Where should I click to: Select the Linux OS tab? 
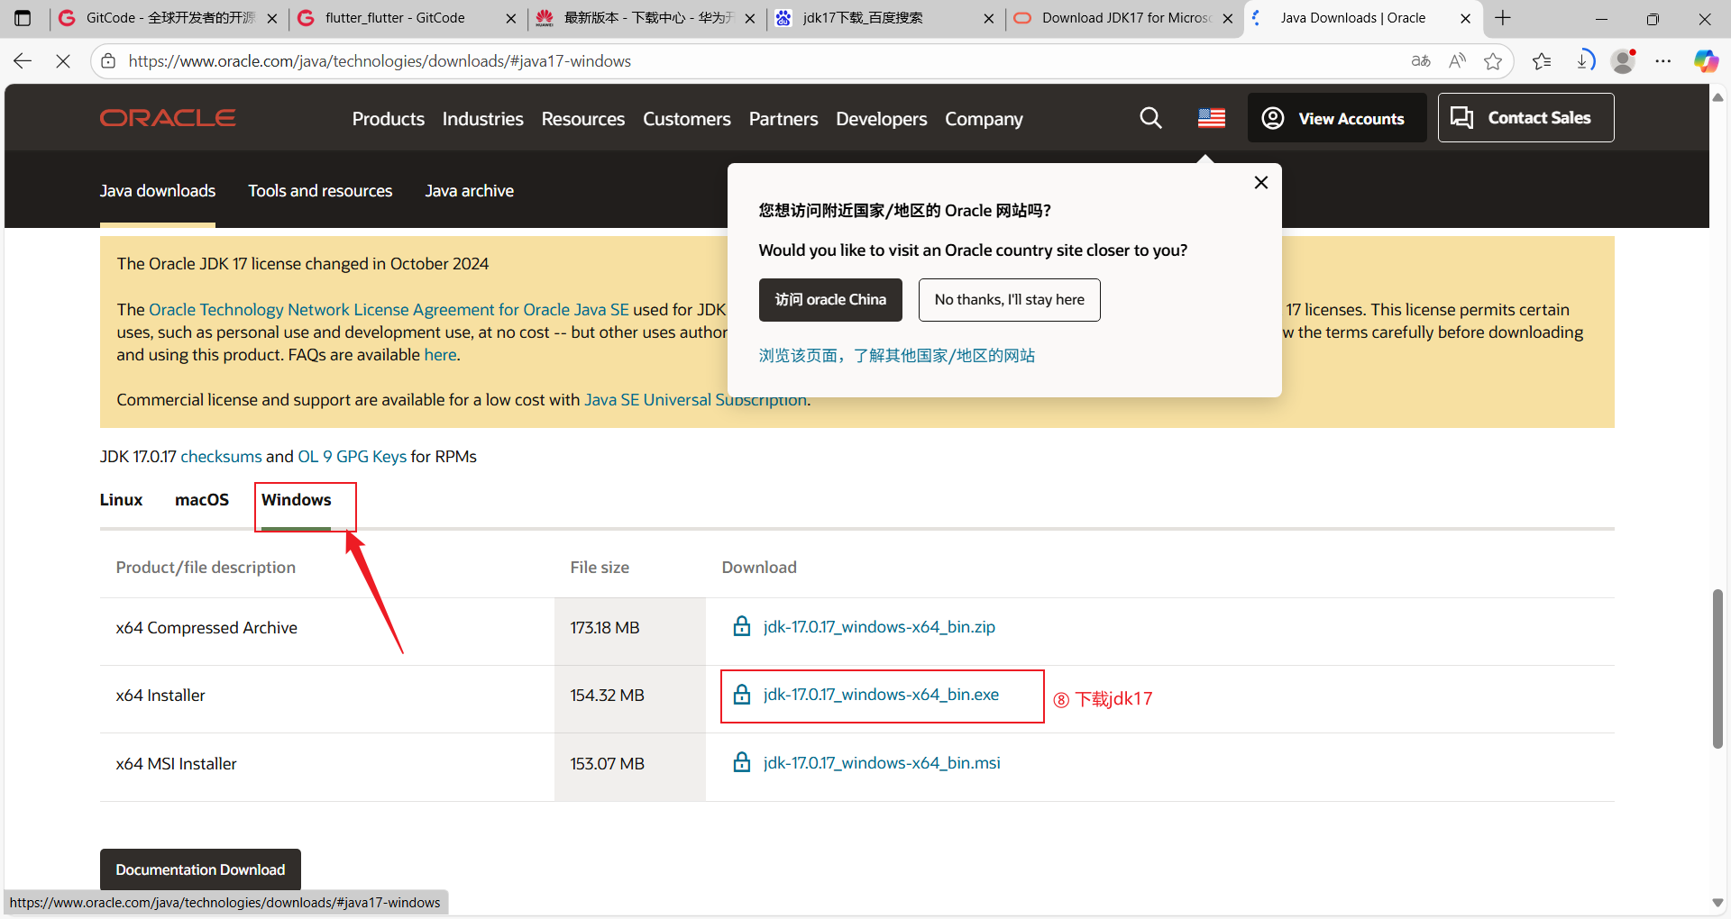pos(121,500)
